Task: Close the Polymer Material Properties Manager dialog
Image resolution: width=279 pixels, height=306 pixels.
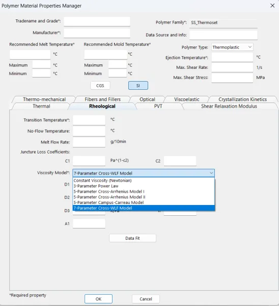Action: [272, 6]
